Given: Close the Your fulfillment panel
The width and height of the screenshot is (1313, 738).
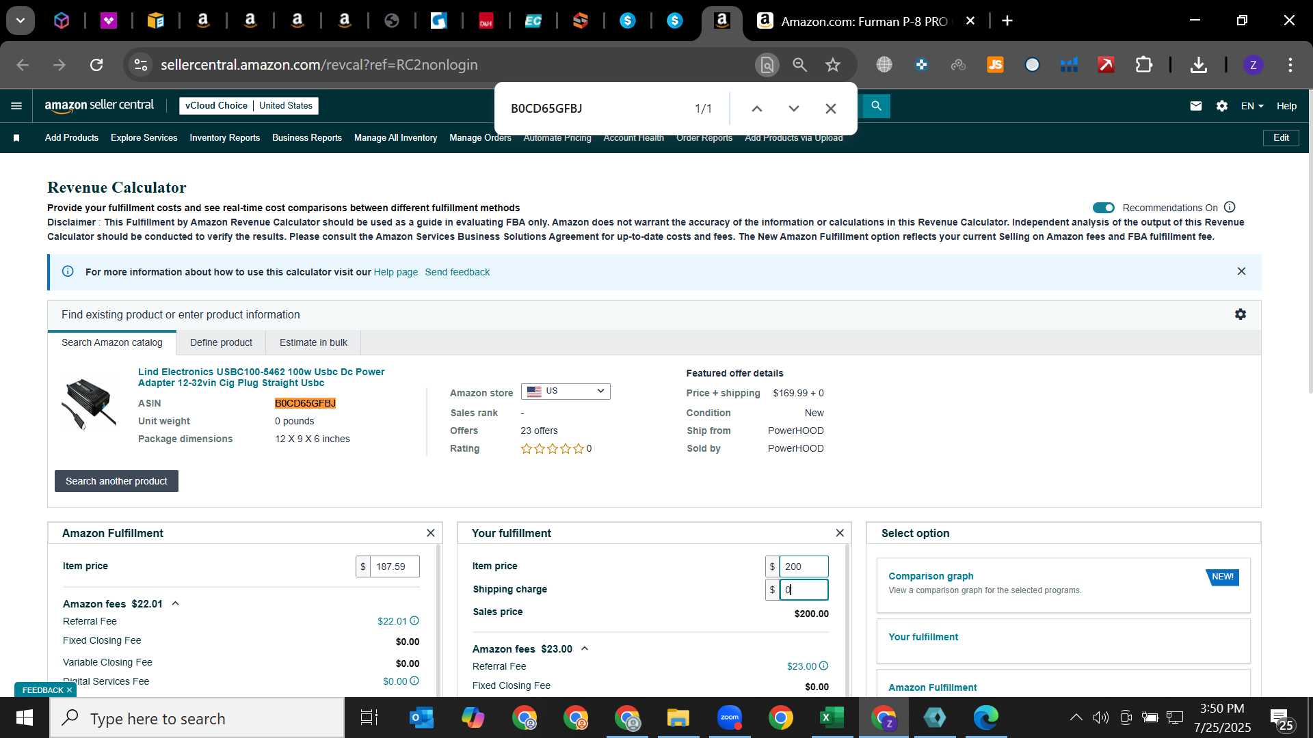Looking at the screenshot, I should click(840, 533).
